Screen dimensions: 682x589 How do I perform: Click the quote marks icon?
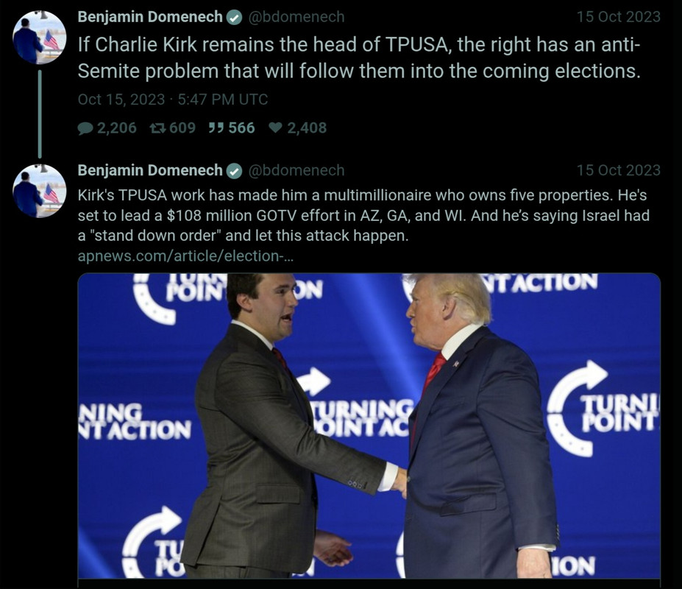[x=216, y=127]
